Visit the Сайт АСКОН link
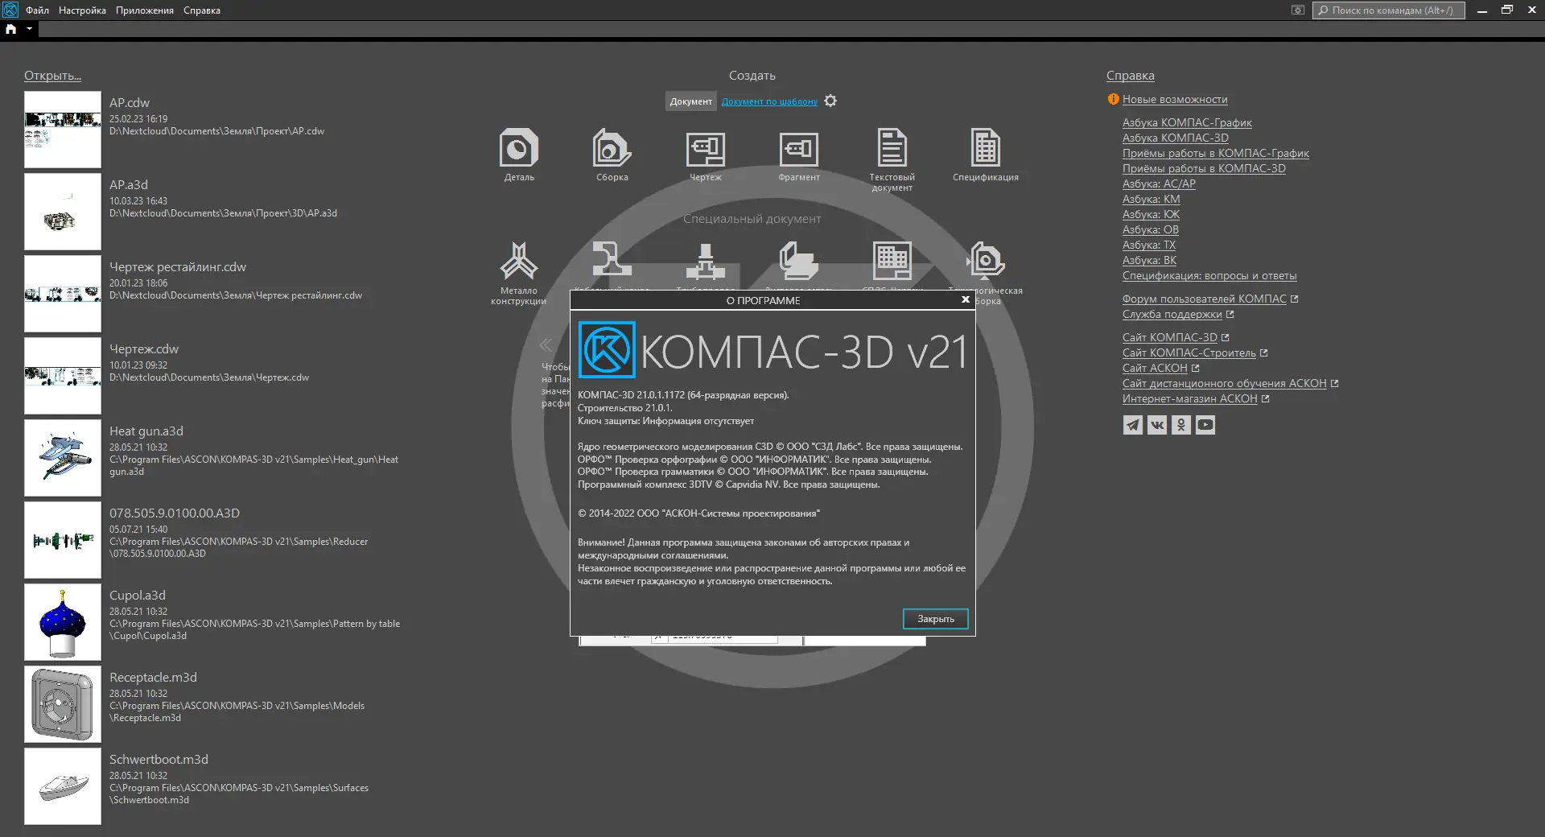Screen dimensions: 1545x837 1155,368
